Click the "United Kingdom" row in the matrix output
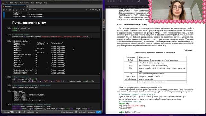 39,72
